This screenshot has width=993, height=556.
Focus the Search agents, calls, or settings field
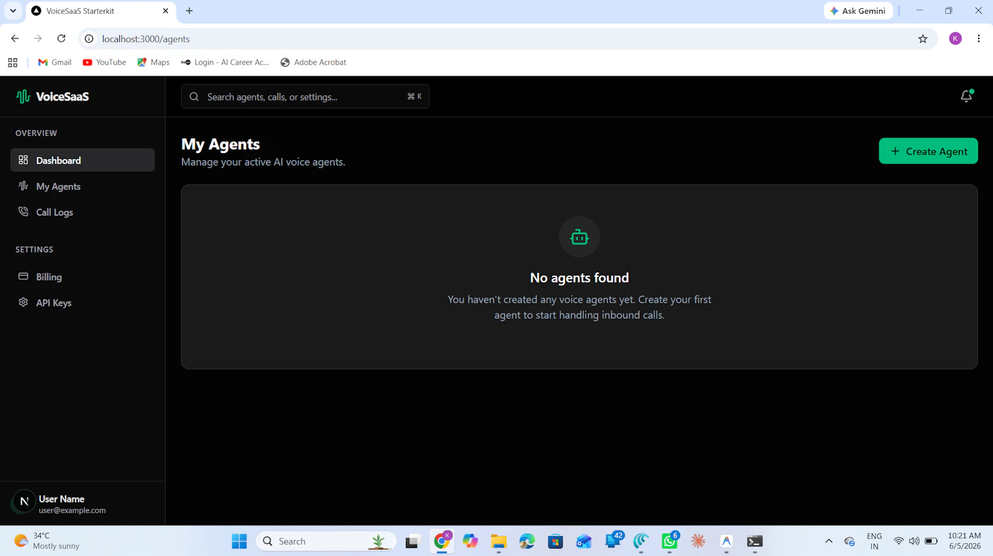tap(305, 97)
